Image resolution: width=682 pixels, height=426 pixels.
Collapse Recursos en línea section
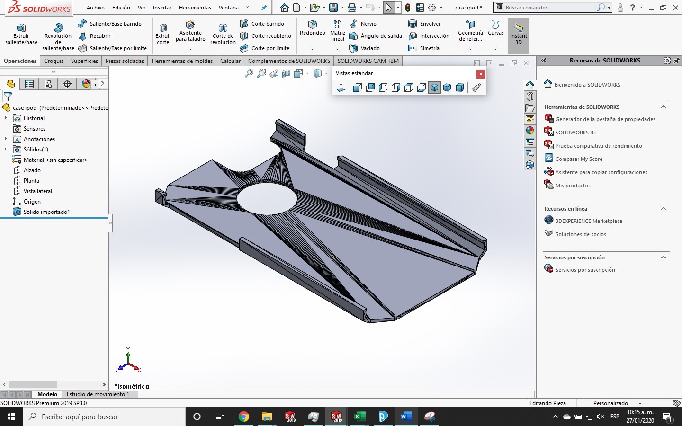click(x=664, y=209)
